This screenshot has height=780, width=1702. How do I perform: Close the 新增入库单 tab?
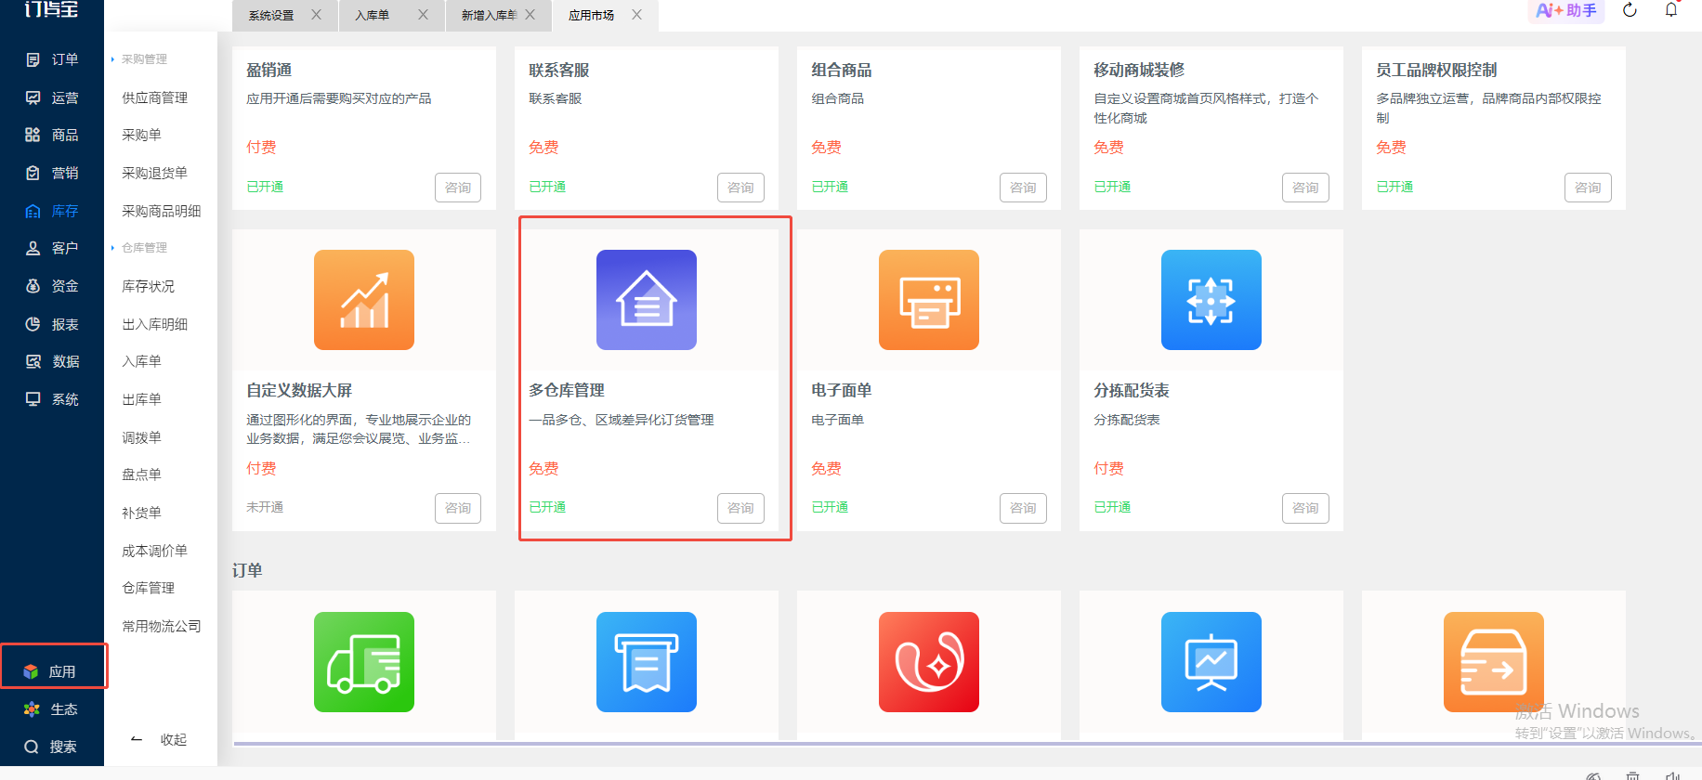coord(530,15)
